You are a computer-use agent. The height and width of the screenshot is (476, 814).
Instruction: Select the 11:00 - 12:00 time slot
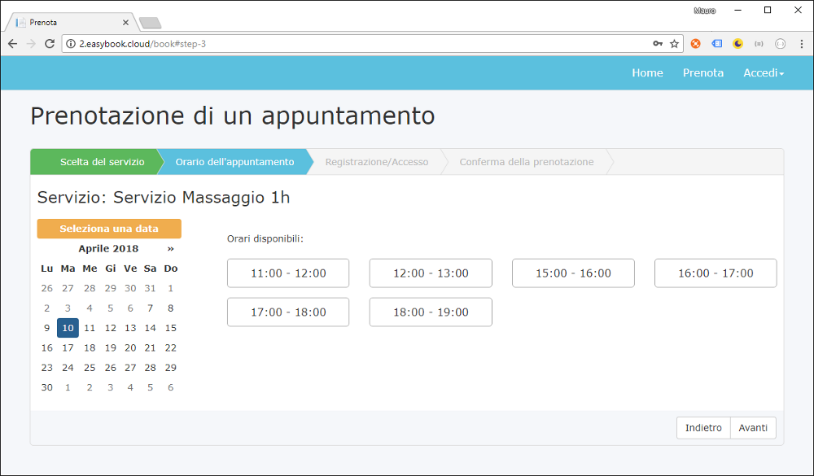[288, 273]
